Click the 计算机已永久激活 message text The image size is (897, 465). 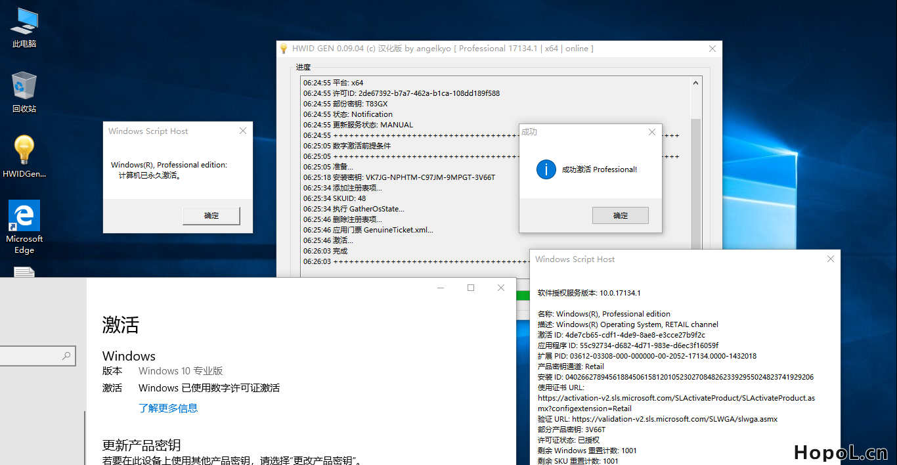tap(150, 175)
